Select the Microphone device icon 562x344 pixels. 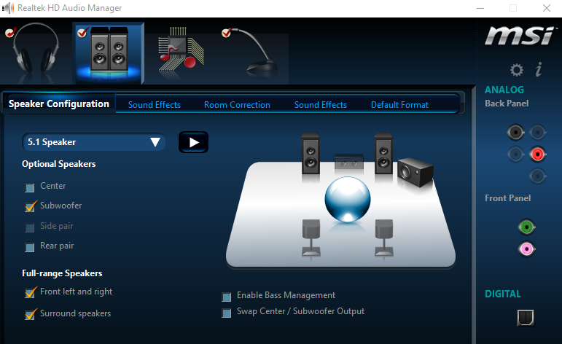click(249, 52)
